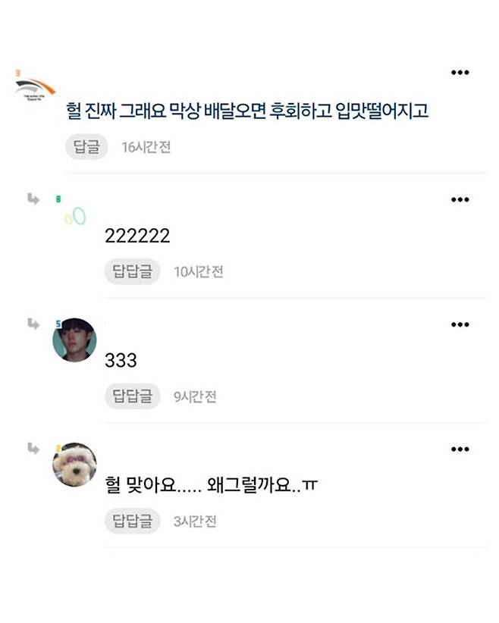
Task: Open more options for the top comment
Action: tap(460, 72)
